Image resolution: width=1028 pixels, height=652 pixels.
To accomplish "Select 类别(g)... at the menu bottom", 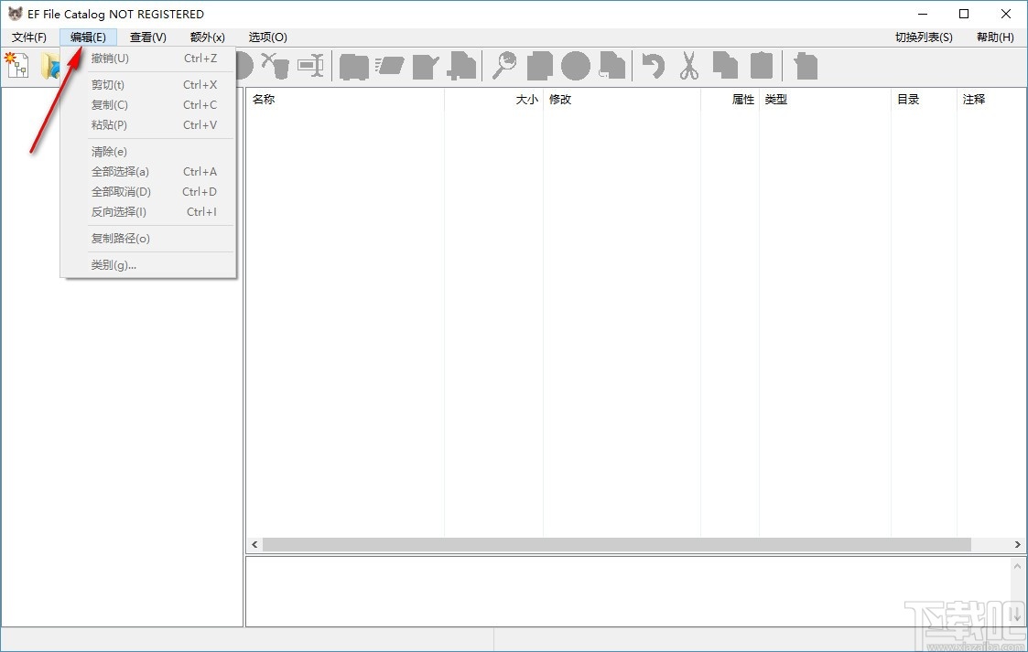I will tap(113, 264).
